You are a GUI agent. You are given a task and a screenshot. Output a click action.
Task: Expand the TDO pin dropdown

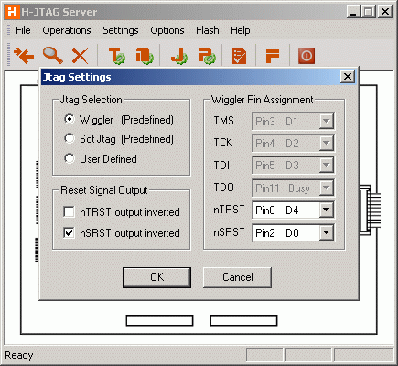point(327,188)
